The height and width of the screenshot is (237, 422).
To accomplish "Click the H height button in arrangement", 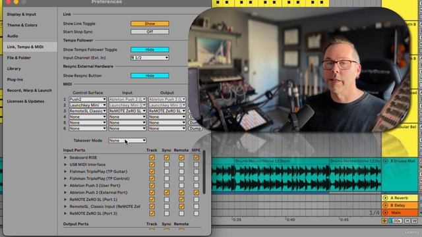I will (x=407, y=221).
